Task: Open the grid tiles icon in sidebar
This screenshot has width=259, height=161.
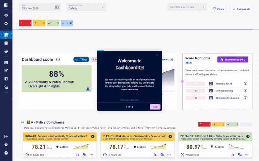Action: (x=6, y=62)
